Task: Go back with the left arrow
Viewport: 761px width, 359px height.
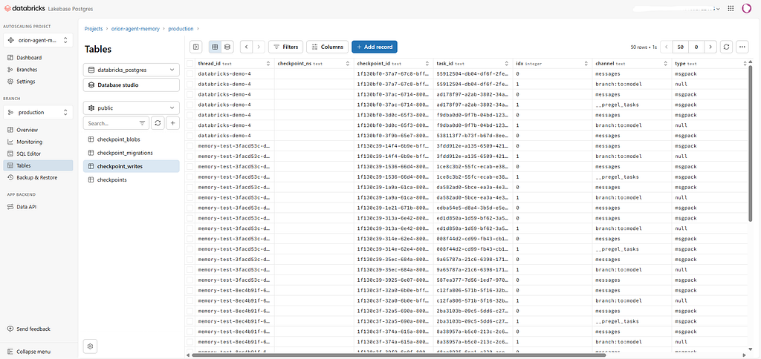Action: (247, 47)
